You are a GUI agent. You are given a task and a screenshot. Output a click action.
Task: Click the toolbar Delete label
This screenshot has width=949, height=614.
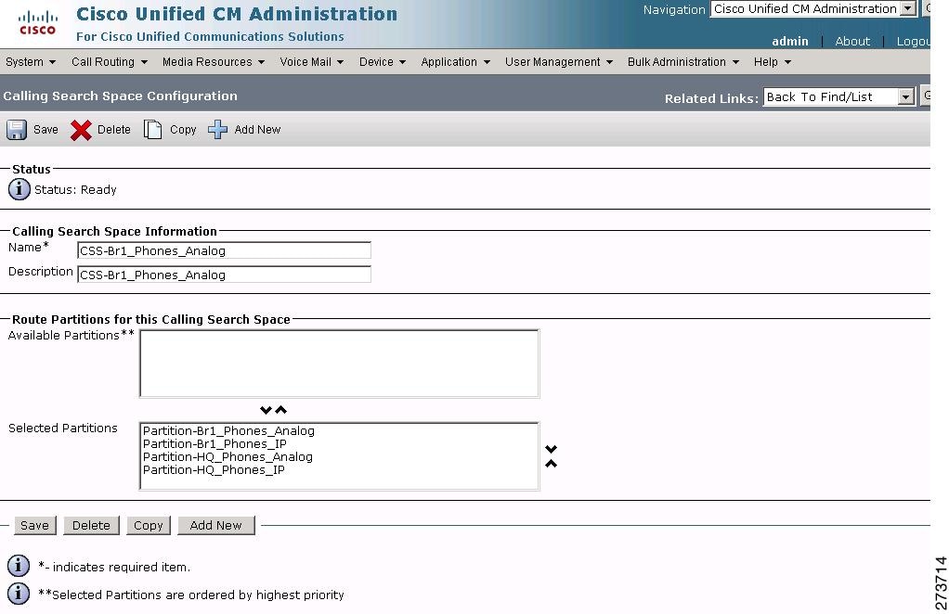[114, 129]
